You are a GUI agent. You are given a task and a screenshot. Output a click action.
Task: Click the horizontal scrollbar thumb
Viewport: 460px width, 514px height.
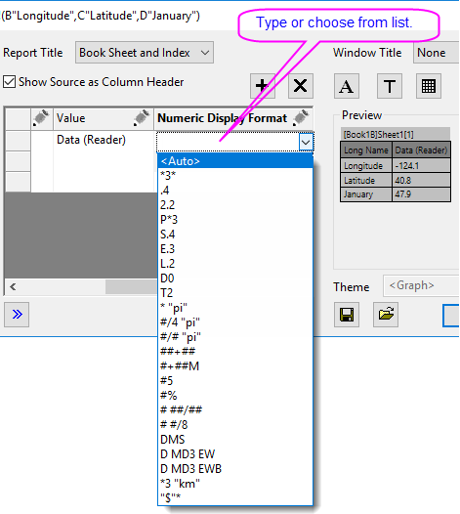(x=132, y=287)
